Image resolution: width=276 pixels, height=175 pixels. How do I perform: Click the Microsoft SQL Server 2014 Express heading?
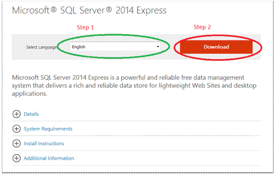pos(89,10)
